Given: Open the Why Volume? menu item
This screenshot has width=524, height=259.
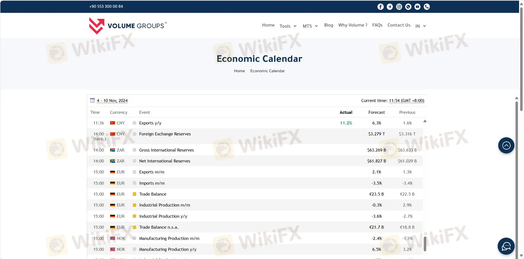Looking at the screenshot, I should (353, 25).
